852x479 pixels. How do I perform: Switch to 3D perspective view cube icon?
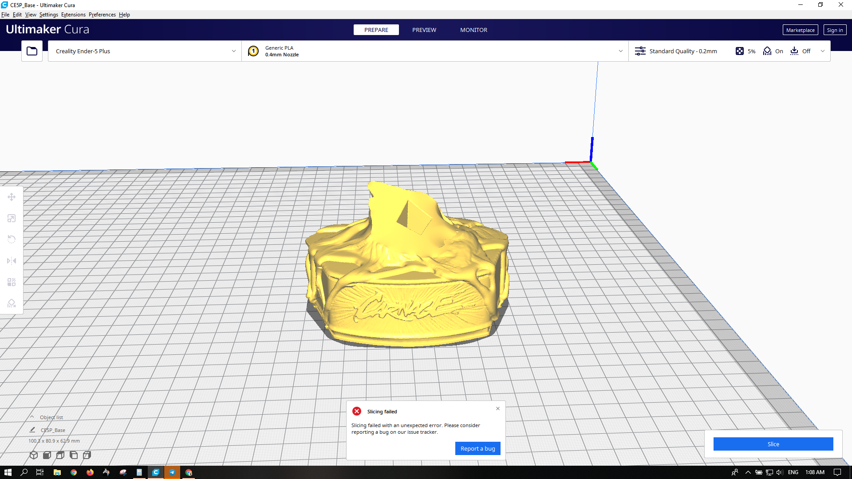coord(34,455)
